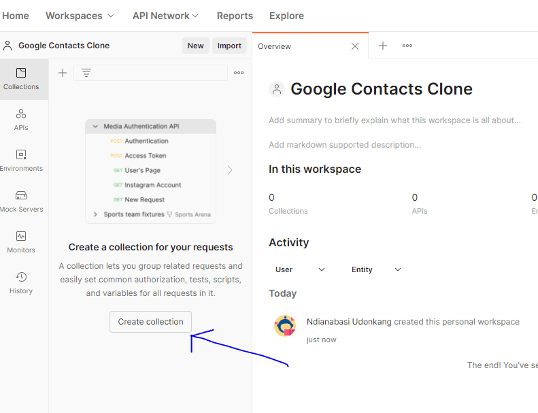Viewport: 538px width, 413px height.
Task: Click the workspace person icon in sidebar header
Action: click(7, 46)
